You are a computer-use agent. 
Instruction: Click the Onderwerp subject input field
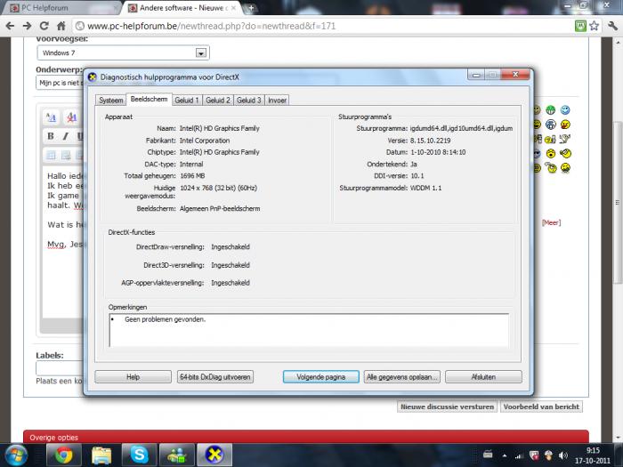pyautogui.click(x=60, y=83)
